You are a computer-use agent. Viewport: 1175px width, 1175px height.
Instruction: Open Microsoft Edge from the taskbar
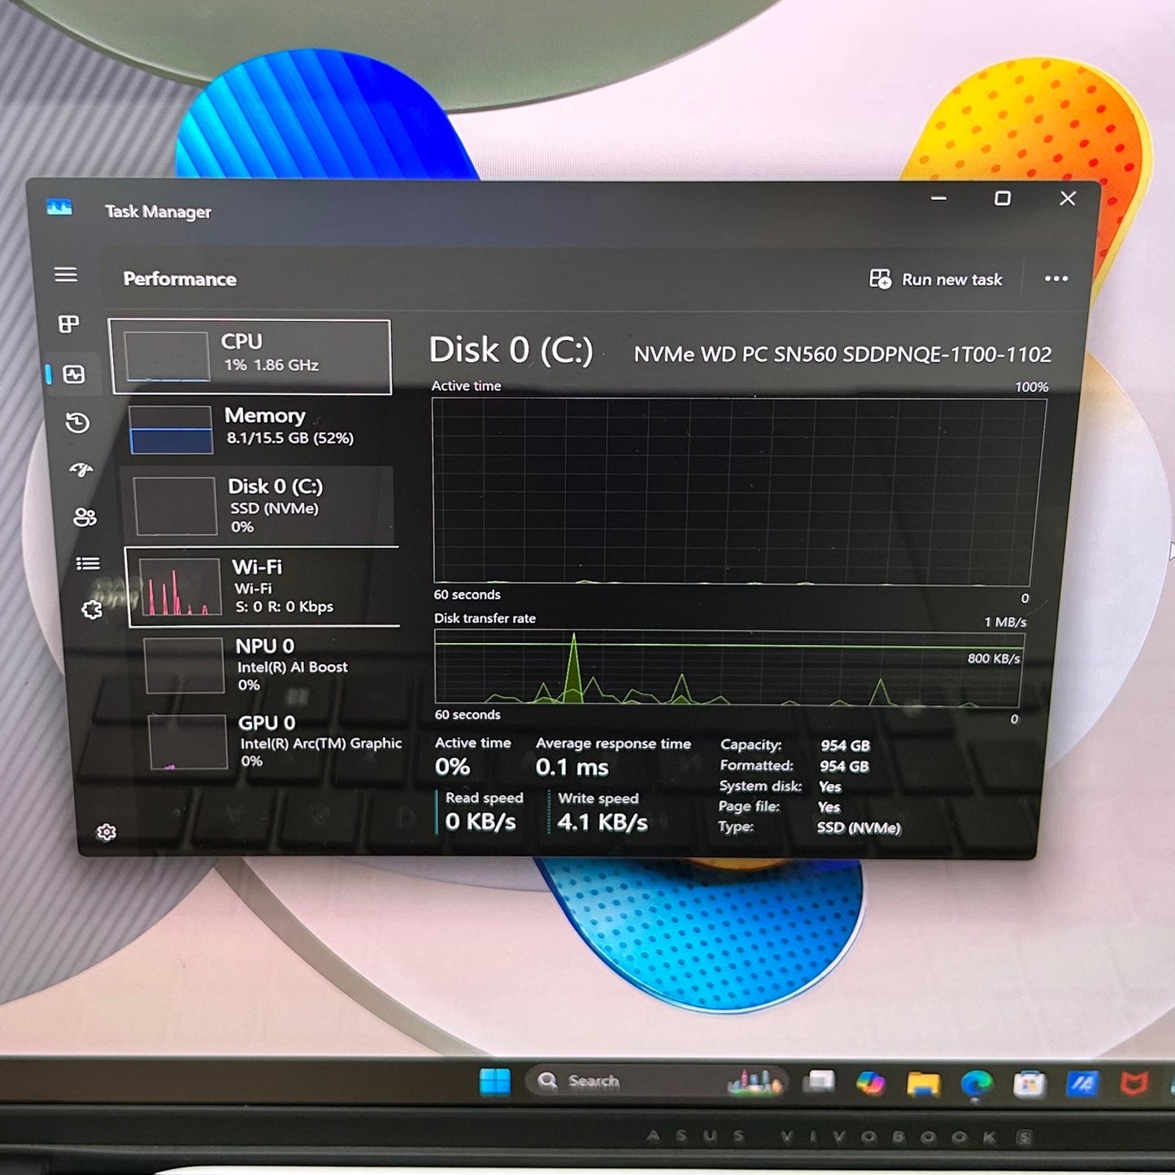pos(977,1084)
